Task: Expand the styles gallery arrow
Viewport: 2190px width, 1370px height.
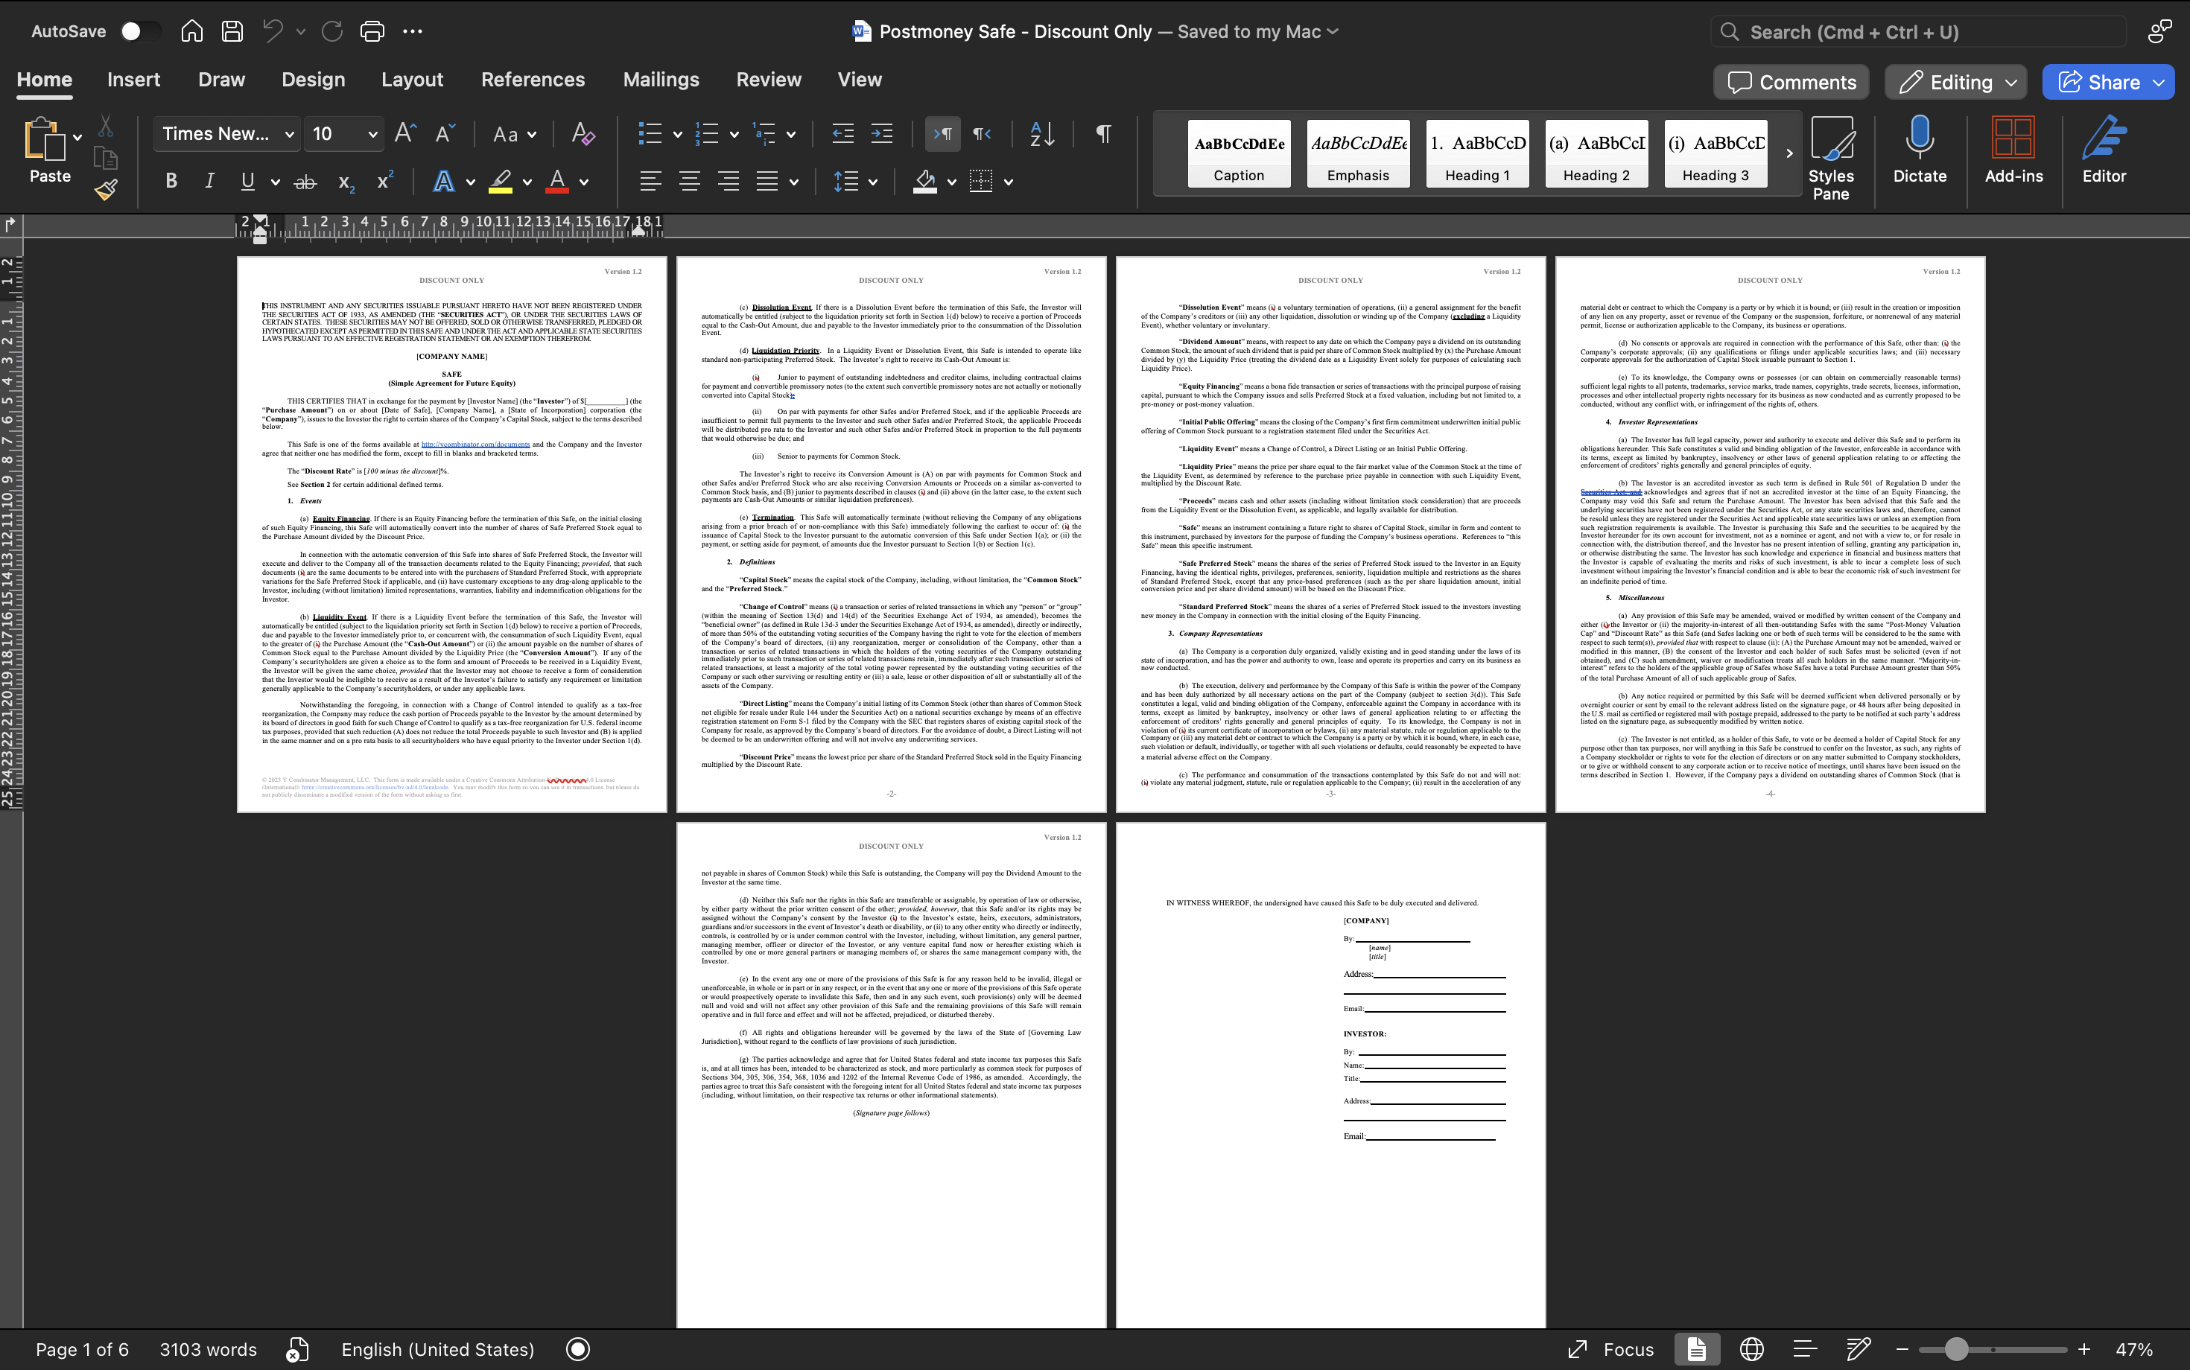Action: (1789, 153)
